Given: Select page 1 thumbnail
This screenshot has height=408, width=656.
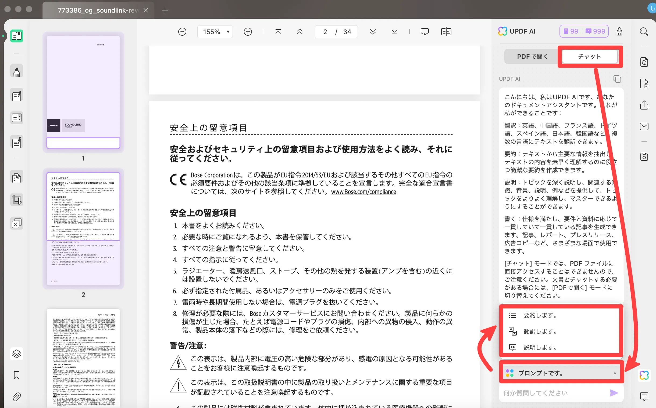Looking at the screenshot, I should (x=83, y=92).
